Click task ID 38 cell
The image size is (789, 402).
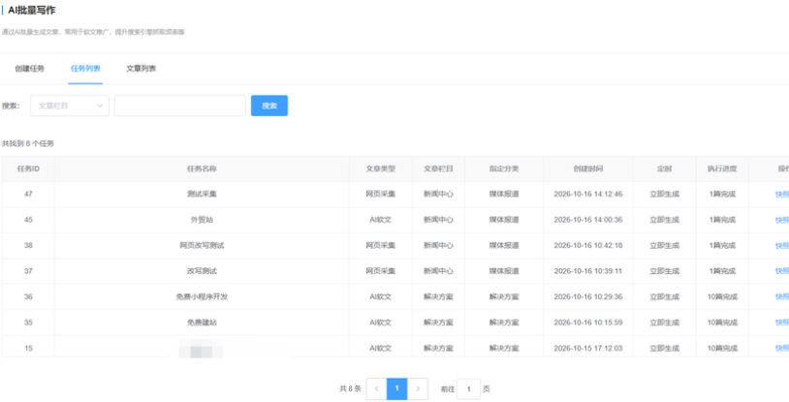pyautogui.click(x=28, y=245)
